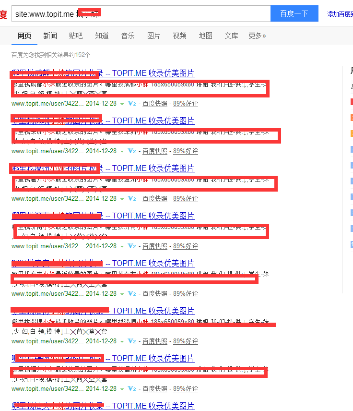
Task: Open the 视频 tab
Action: (179, 36)
